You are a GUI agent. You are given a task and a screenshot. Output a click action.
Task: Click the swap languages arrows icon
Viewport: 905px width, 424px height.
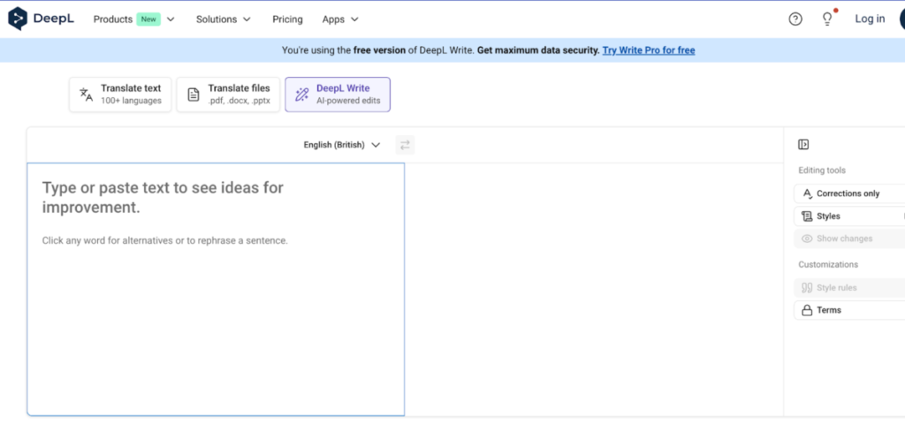[x=405, y=145]
